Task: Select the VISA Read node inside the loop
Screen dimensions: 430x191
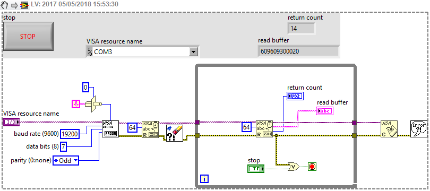Action: click(x=264, y=129)
